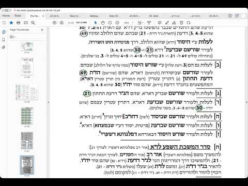The width and height of the screenshot is (248, 186).
Task: Go to previous page with up arrow
Action: tap(54, 23)
